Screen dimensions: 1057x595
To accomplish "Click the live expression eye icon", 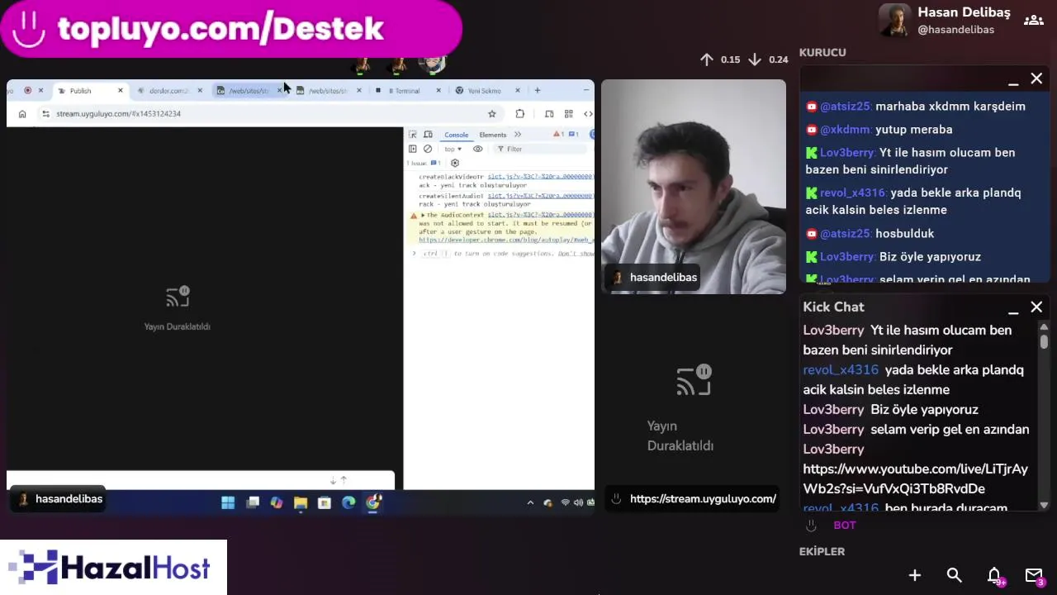I will pos(477,149).
